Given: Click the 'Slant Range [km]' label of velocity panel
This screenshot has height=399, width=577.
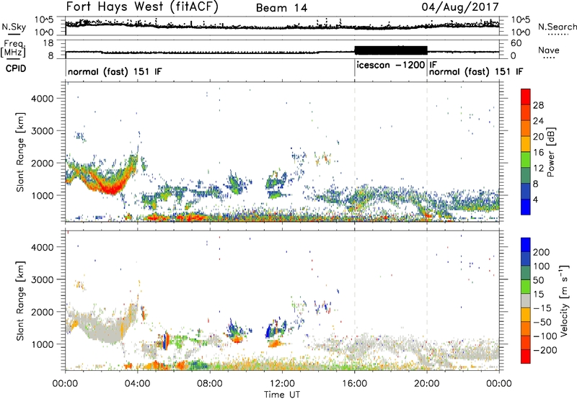Looking at the screenshot, I should pyautogui.click(x=20, y=301).
